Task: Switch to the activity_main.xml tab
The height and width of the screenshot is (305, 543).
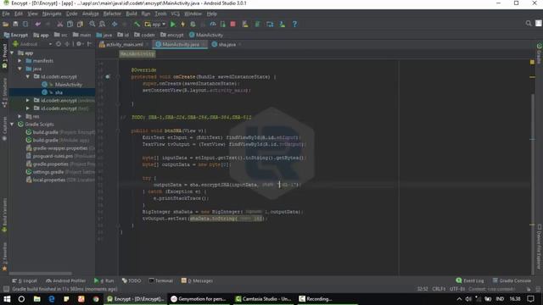Action: [124, 45]
